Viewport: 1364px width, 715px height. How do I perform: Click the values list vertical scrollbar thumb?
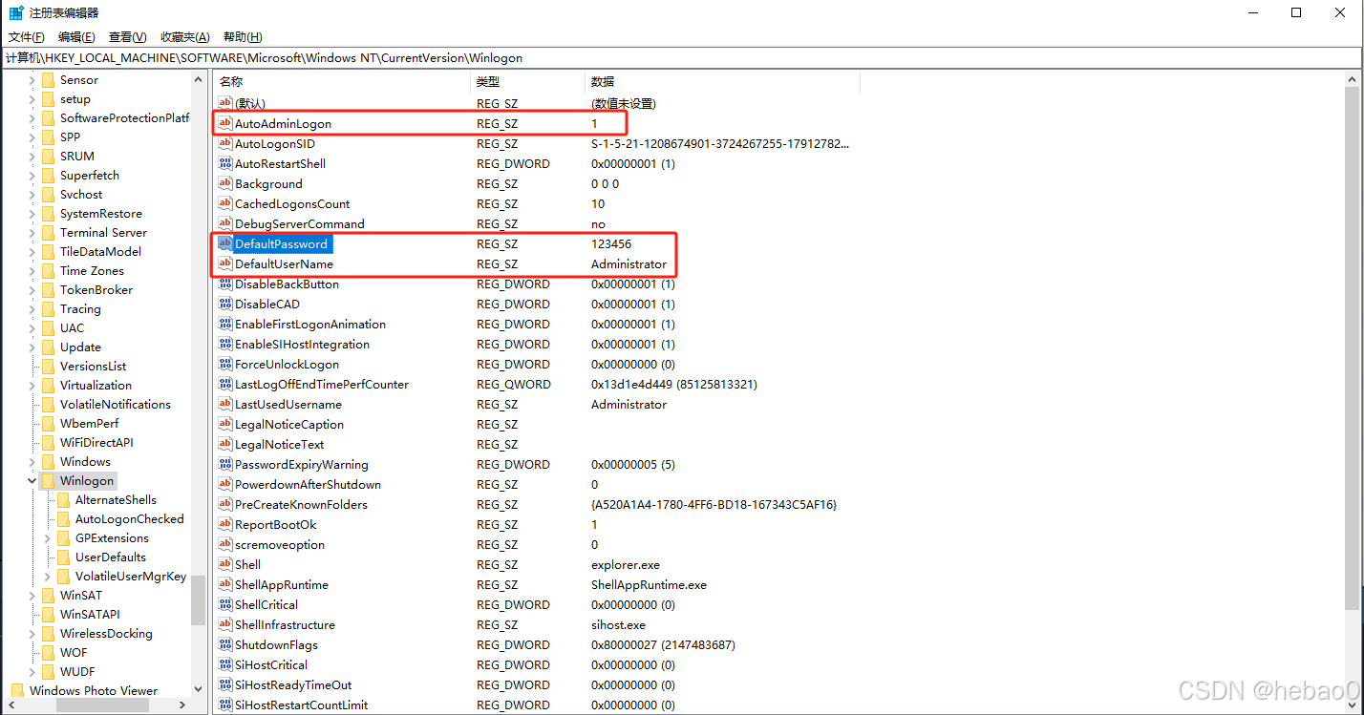click(x=1352, y=347)
